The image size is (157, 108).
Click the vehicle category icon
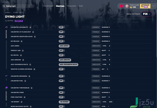coord(6,76)
